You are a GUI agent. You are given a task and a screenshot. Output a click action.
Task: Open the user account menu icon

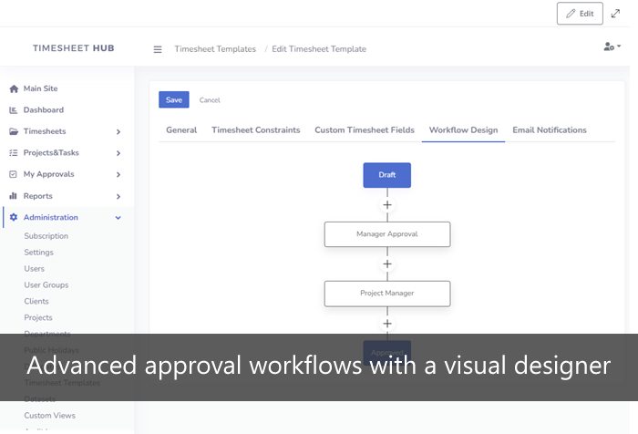click(612, 46)
